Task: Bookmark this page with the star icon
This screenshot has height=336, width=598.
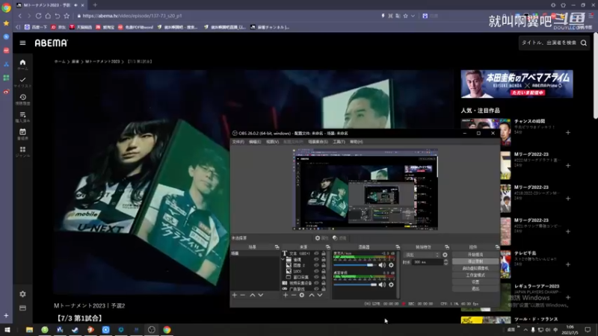Action: point(67,16)
